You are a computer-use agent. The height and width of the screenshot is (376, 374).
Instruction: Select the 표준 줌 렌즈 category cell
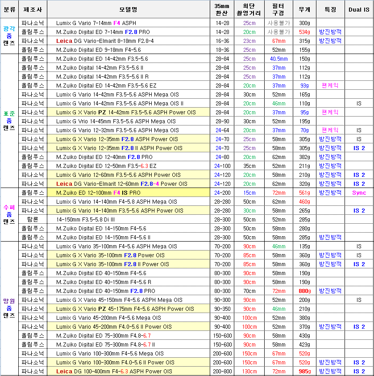point(9,121)
